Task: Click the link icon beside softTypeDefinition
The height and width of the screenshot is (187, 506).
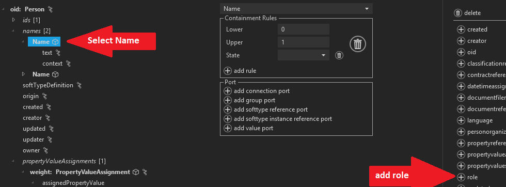Action: 79,85
